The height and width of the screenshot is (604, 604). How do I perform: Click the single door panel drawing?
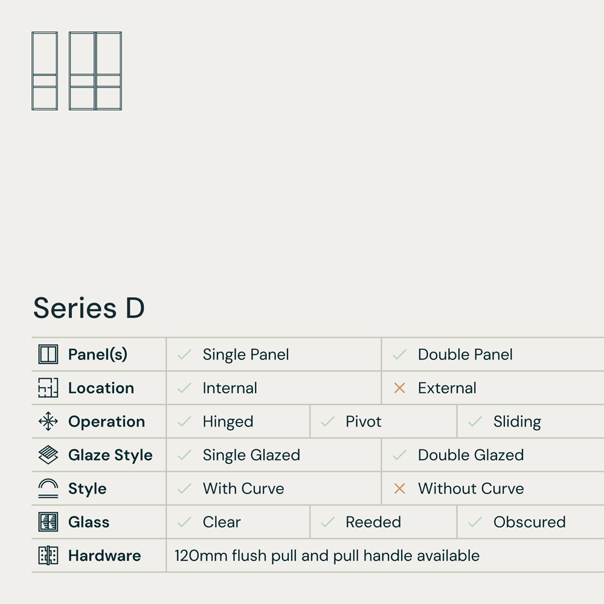point(45,71)
